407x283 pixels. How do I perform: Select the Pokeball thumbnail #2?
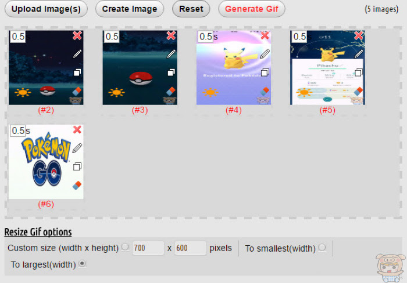(x=46, y=68)
